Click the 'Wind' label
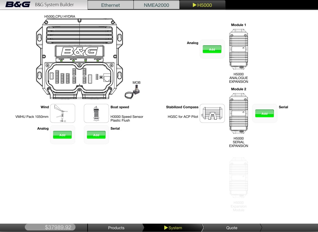 point(45,107)
